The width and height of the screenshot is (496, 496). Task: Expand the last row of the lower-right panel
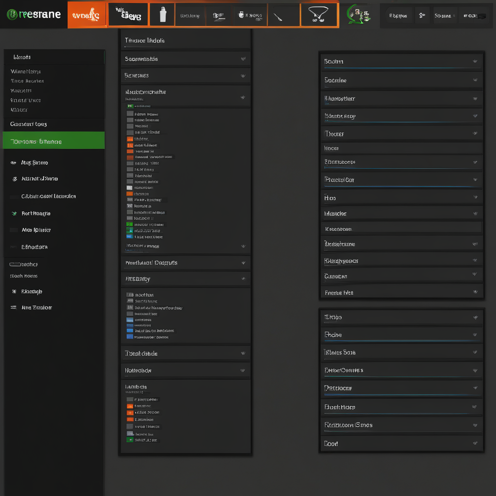[475, 443]
